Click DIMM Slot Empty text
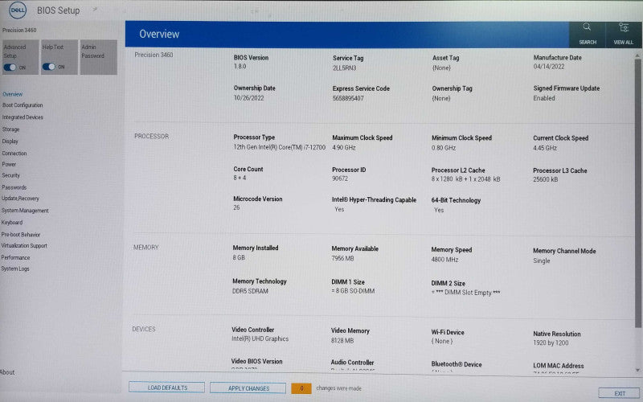The image size is (643, 402). (465, 293)
